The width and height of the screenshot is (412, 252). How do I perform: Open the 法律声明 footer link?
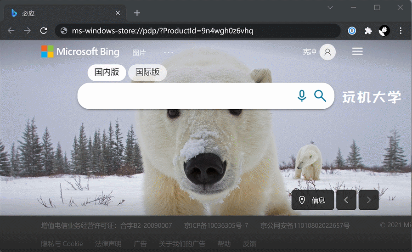(x=108, y=244)
